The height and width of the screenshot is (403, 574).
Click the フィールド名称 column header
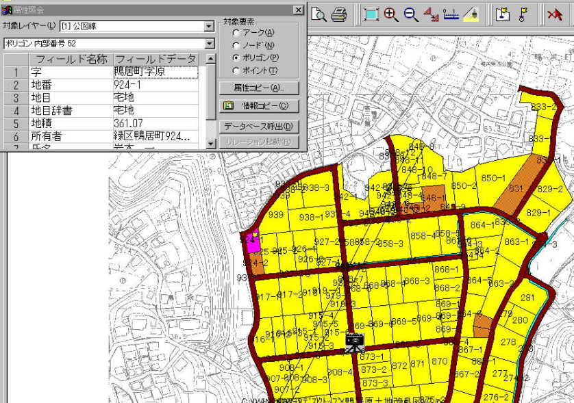coord(71,59)
